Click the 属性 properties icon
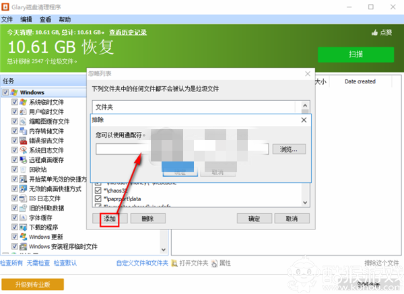This screenshot has width=404, height=294. (214, 263)
